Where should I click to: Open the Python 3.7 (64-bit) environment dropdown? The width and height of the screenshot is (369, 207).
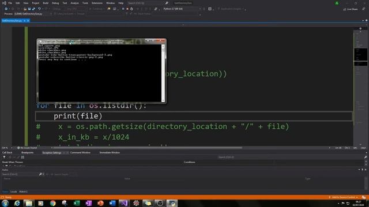click(x=182, y=9)
